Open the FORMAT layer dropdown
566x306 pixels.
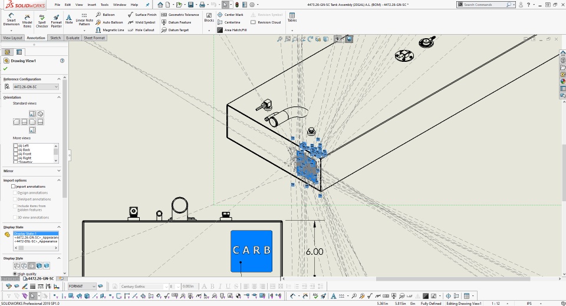coord(82,286)
